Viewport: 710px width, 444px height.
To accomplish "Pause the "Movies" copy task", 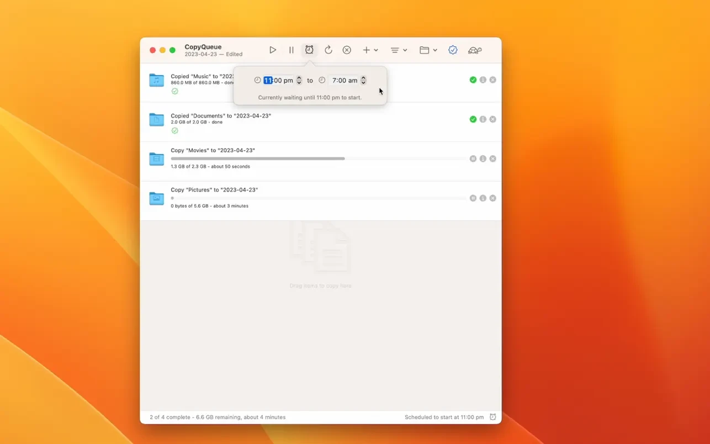I will 473,159.
